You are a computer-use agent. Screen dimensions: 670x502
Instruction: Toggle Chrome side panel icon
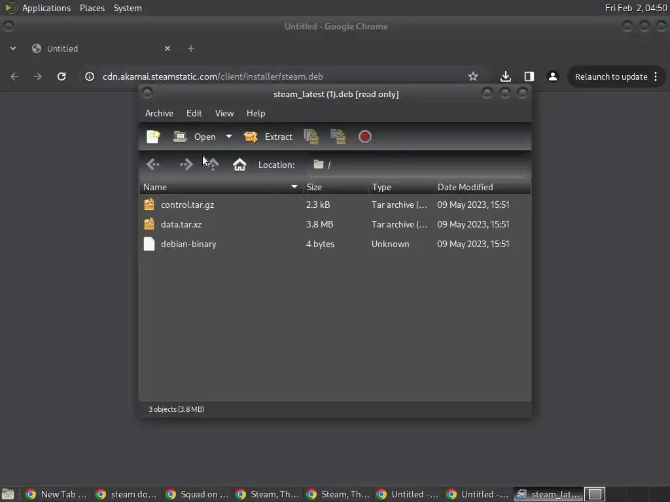point(529,76)
